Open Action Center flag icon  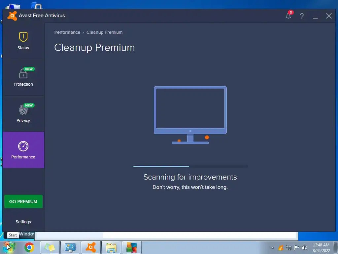pos(297,248)
